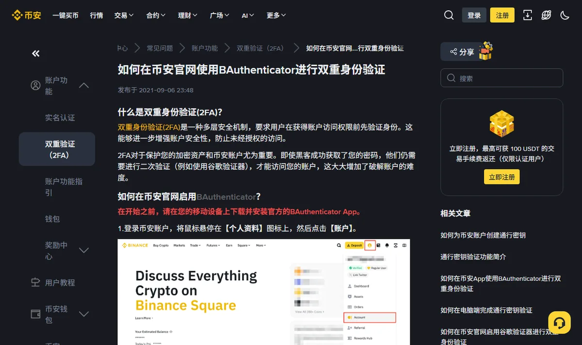Select 钱包 in sidebar
This screenshot has width=582, height=345.
(x=52, y=219)
